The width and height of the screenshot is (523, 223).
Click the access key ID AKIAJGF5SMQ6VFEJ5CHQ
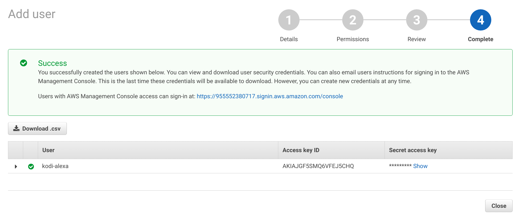coord(318,166)
